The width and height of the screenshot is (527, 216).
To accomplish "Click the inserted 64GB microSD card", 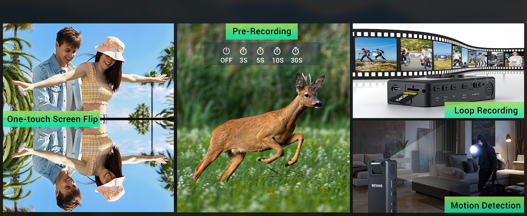I will pos(404,97).
